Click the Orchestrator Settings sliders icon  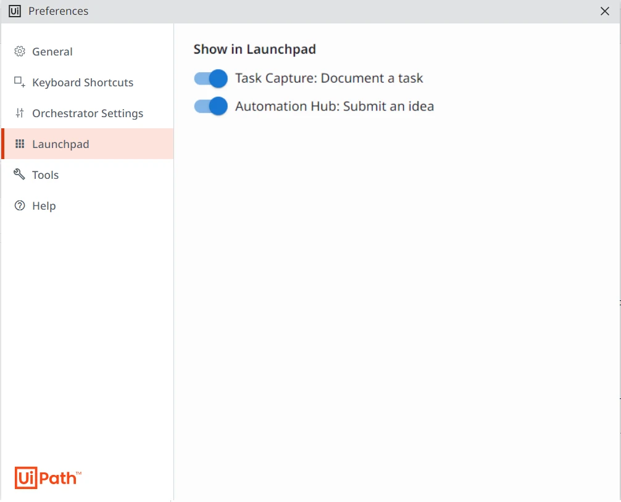point(19,113)
